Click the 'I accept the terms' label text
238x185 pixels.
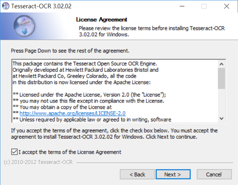coord(70,152)
